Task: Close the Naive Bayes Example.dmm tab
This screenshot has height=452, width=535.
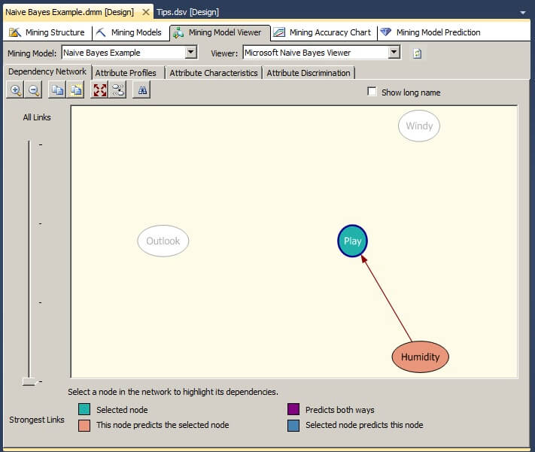Action: point(146,12)
